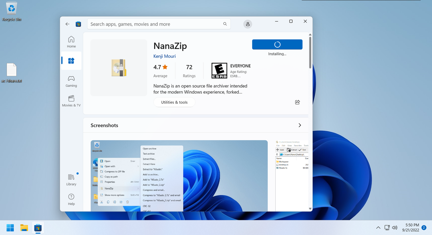Screen dimensions: 432x235
Task: Open Library in the Store sidebar
Action: point(71,180)
